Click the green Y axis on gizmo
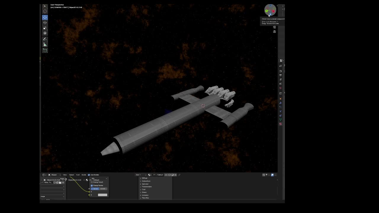The height and width of the screenshot is (213, 379). pyautogui.click(x=266, y=11)
